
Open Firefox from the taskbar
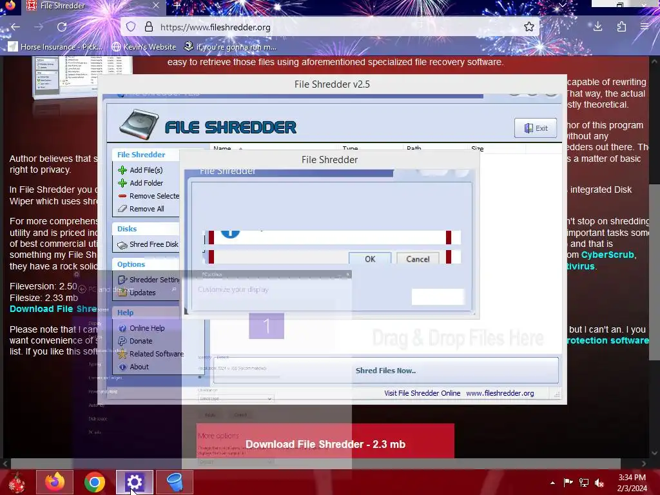[55, 482]
